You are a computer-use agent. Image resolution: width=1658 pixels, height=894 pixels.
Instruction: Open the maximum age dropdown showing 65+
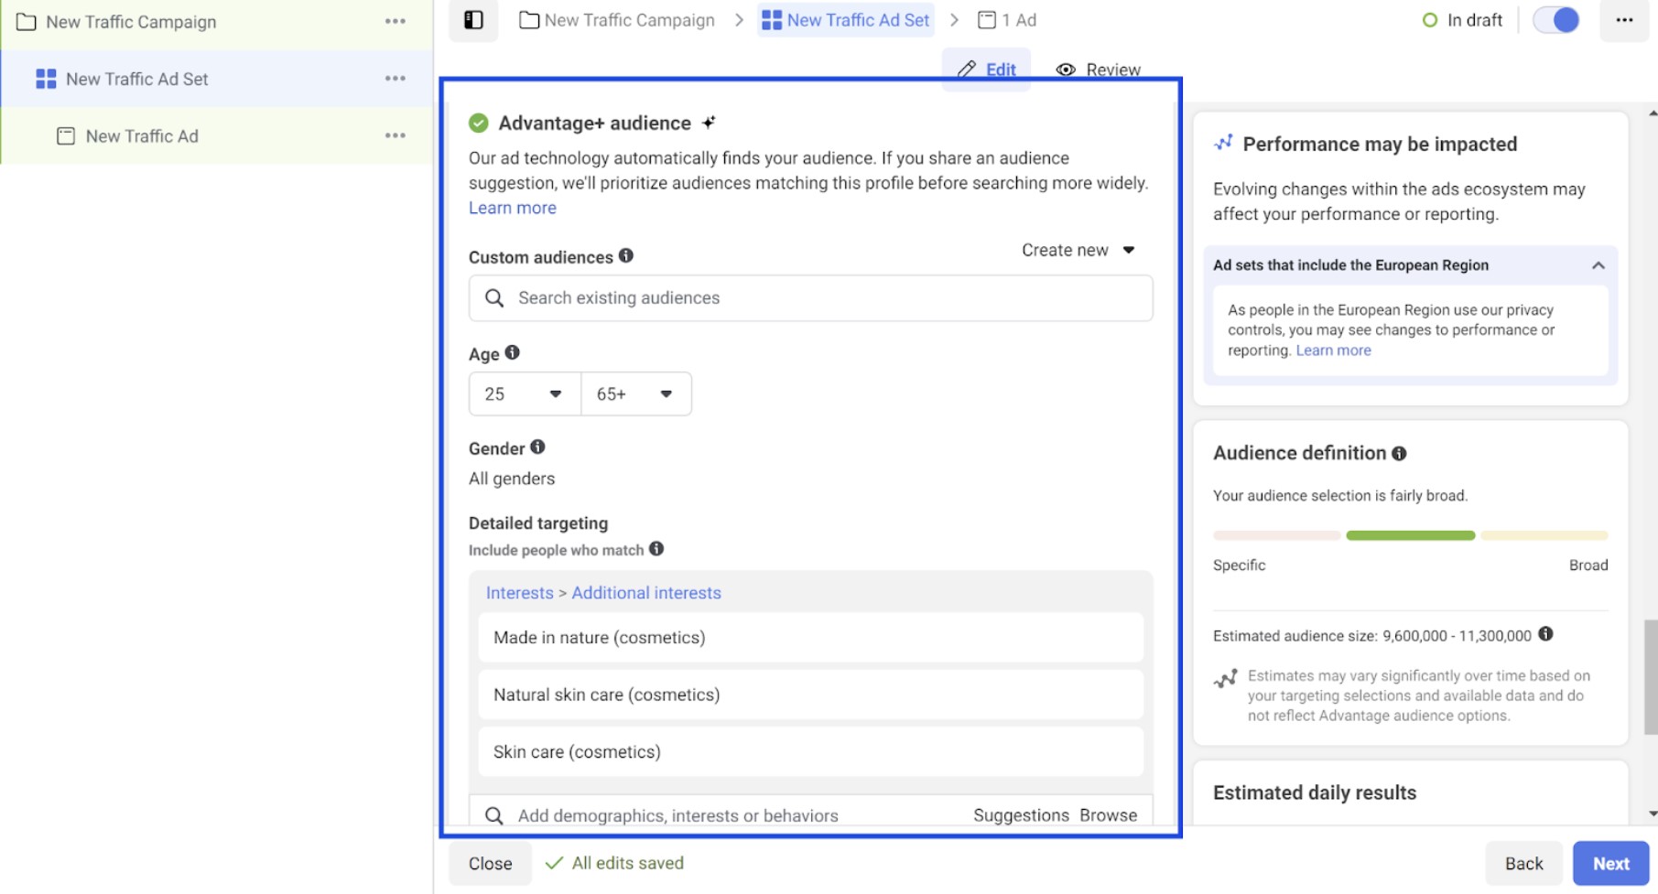[x=635, y=393]
